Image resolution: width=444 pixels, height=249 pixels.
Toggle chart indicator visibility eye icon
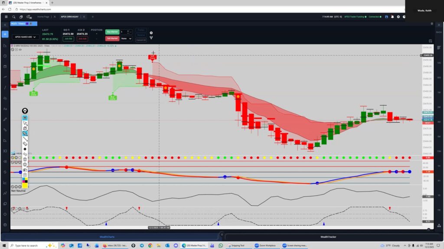pos(20,50)
